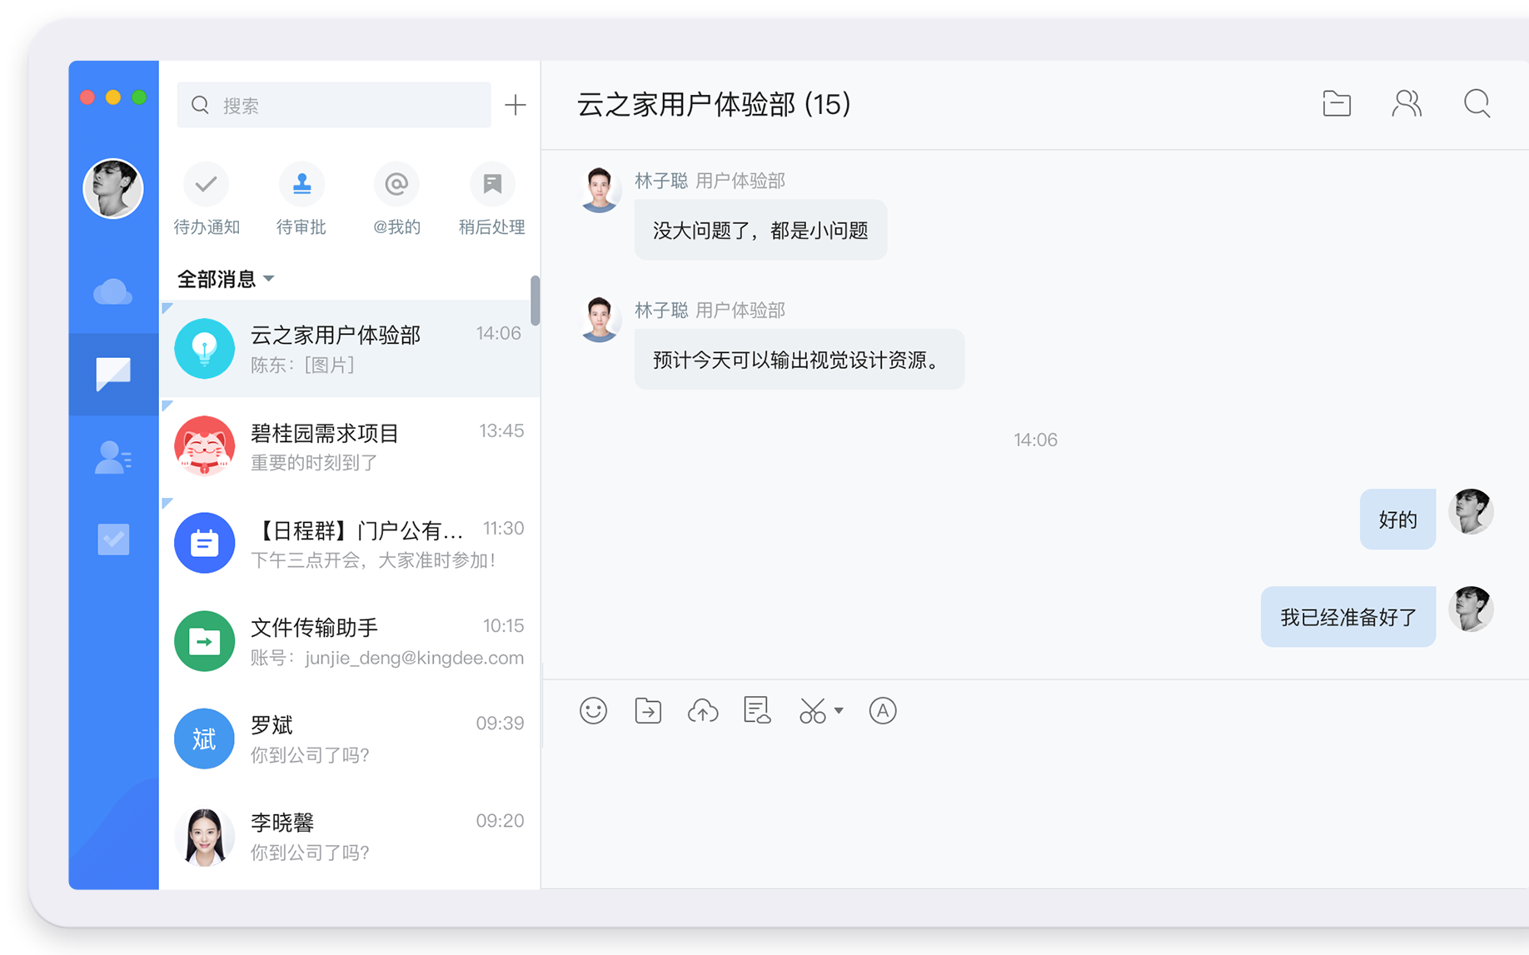Open the tasks checkbox icon in sidebar
The width and height of the screenshot is (1529, 955).
(113, 540)
